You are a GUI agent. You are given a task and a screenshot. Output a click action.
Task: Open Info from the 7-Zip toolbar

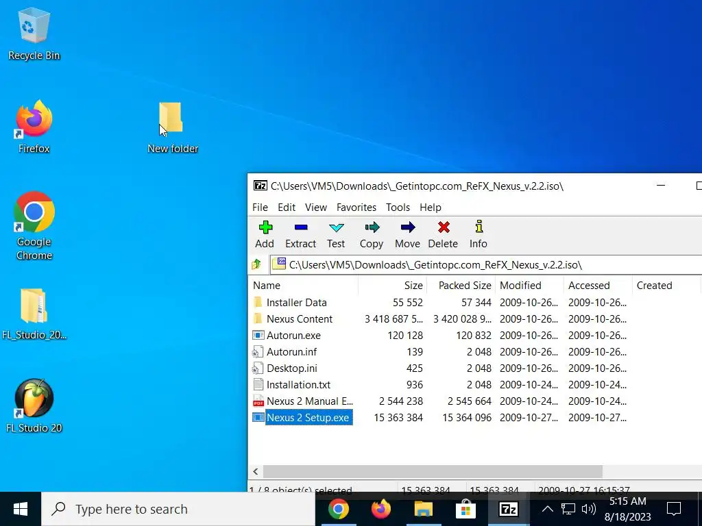click(x=478, y=235)
